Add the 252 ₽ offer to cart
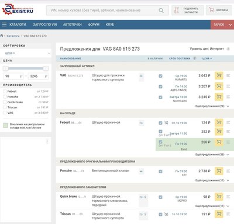 click(219, 132)
